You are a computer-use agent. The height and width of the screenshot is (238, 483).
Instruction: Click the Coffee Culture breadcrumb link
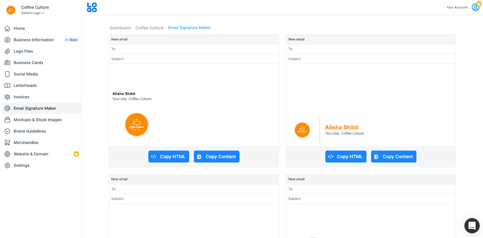point(149,28)
